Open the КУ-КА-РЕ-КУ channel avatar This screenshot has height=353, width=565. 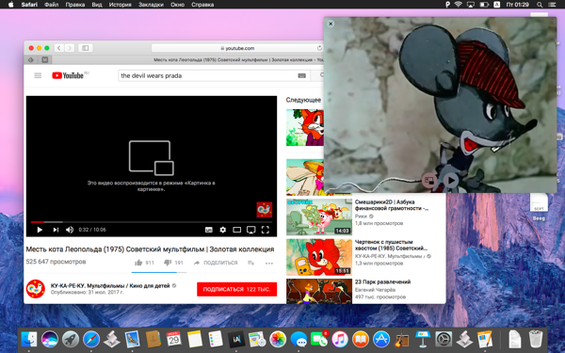point(36,289)
